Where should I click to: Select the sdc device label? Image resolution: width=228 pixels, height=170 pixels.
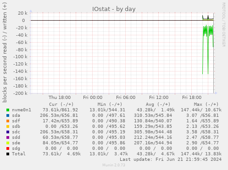click(x=16, y=132)
